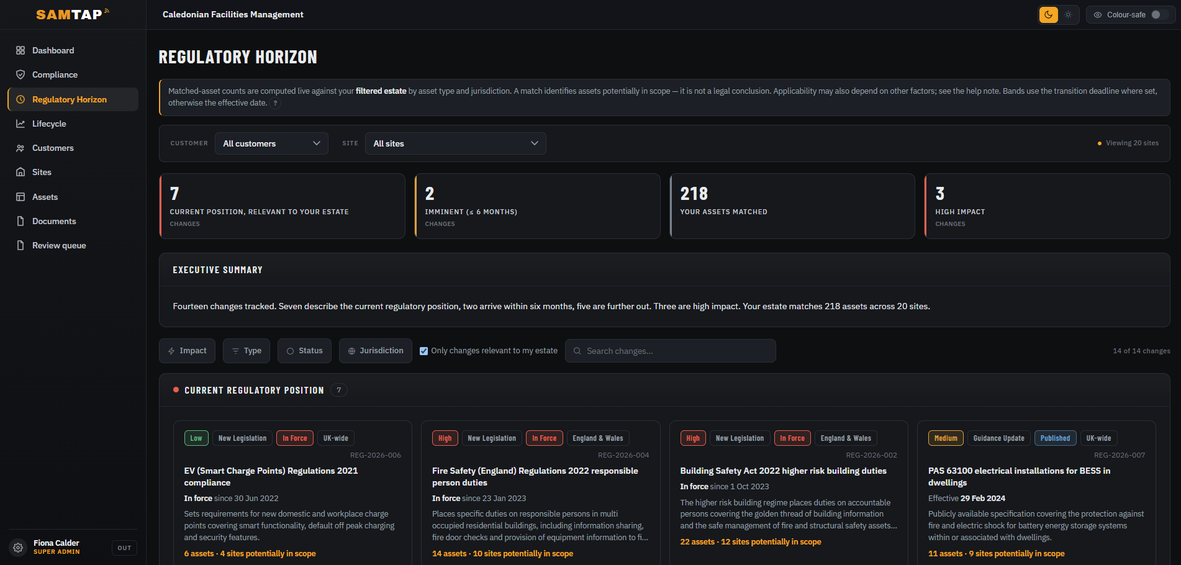
Task: Click the Viewing 20 sites indicator
Action: point(1128,143)
